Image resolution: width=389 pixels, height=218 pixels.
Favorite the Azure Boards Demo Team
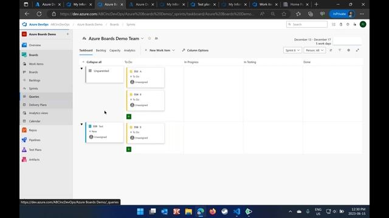click(x=150, y=38)
